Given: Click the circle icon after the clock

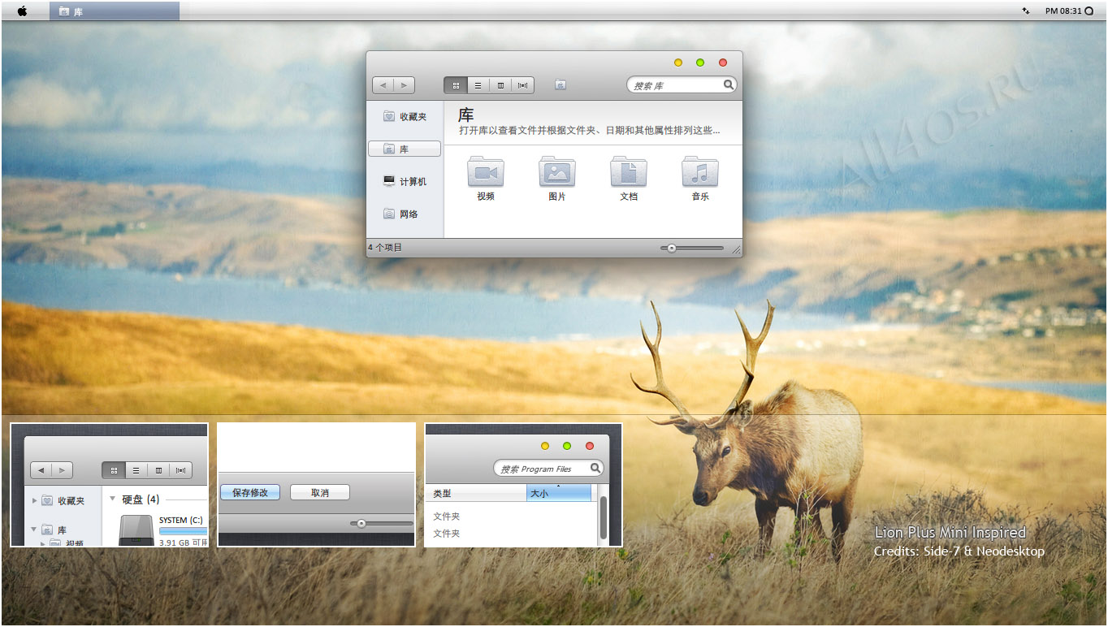Looking at the screenshot, I should click(x=1090, y=11).
